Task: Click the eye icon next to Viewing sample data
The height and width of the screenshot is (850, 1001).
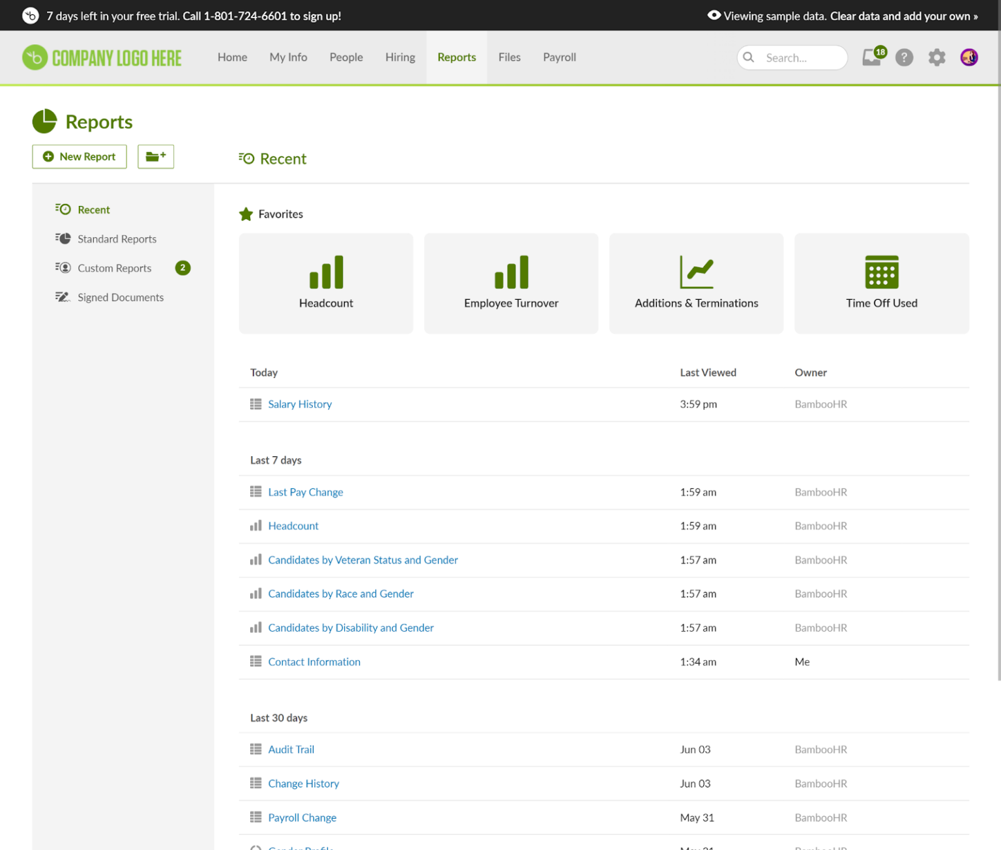Action: click(x=714, y=15)
